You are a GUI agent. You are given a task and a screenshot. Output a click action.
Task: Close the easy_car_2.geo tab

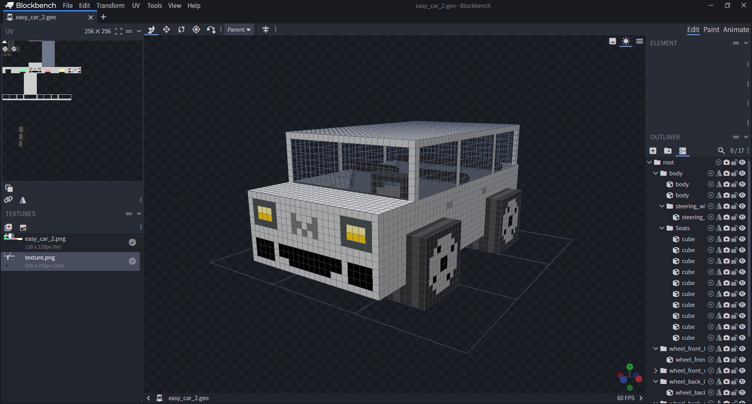point(90,17)
